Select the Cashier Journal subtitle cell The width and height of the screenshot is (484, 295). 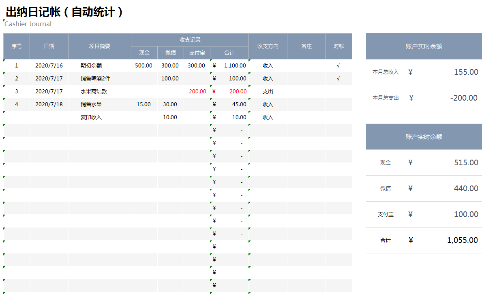pos(28,24)
